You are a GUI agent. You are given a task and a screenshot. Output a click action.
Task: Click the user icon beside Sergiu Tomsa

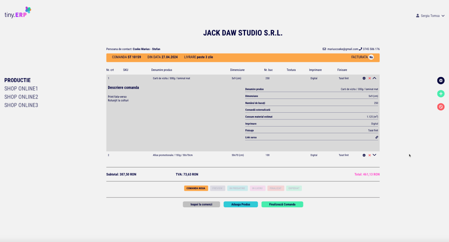coord(417,16)
